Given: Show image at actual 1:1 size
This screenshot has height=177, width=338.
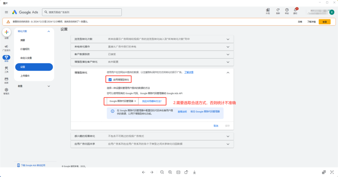Looking at the screenshot, I should 178,172.
